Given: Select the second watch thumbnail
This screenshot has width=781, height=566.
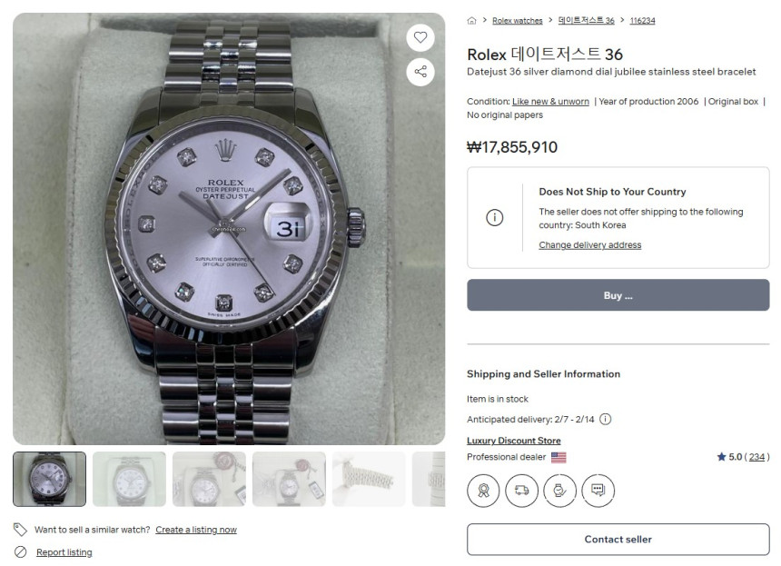Looking at the screenshot, I should tap(129, 479).
